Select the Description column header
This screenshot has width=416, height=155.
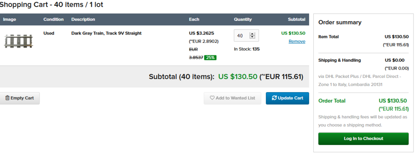click(x=83, y=20)
